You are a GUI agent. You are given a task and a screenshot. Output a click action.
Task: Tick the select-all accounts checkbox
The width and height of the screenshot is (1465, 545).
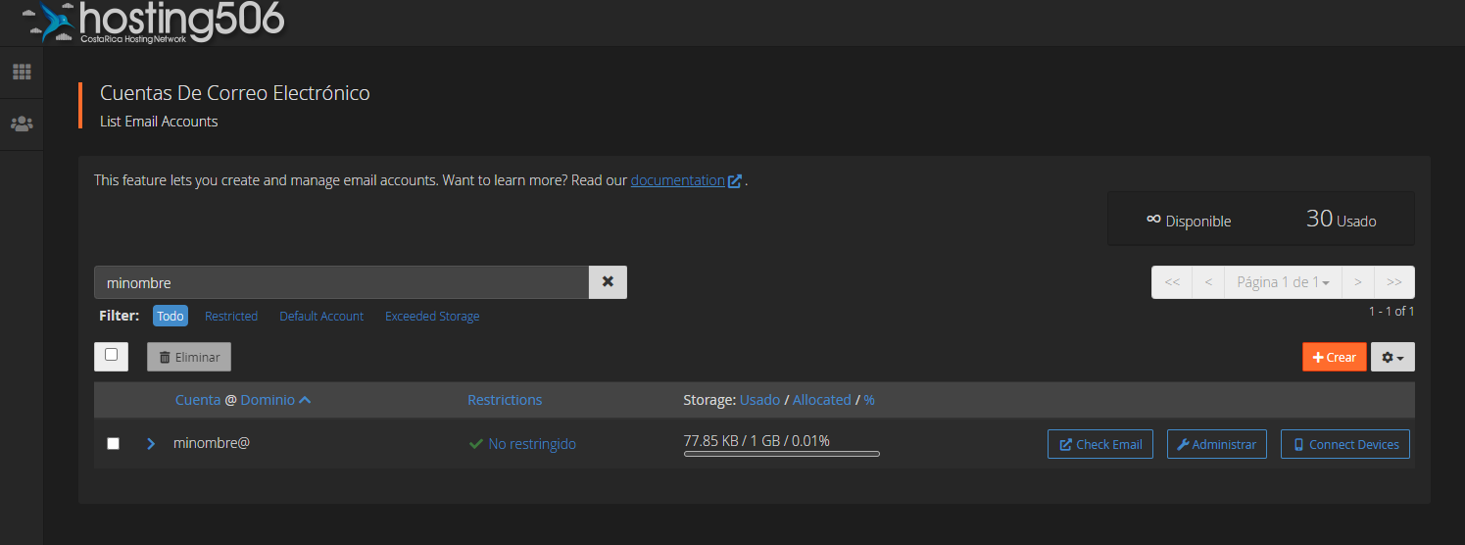pos(111,355)
